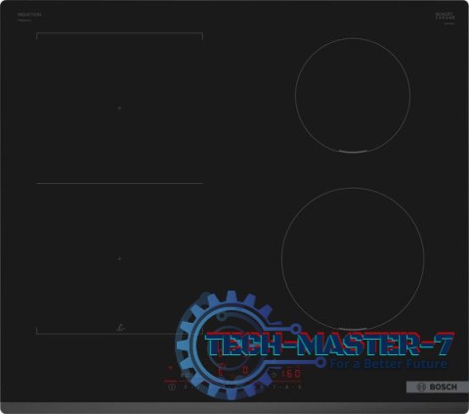
Task: Select the upper left flex induction zone
Action: [119, 108]
